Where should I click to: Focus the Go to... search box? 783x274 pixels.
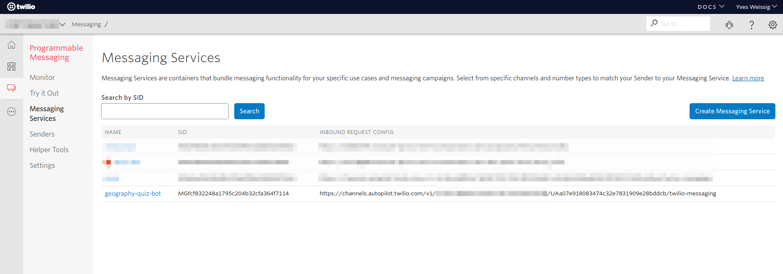pyautogui.click(x=678, y=24)
